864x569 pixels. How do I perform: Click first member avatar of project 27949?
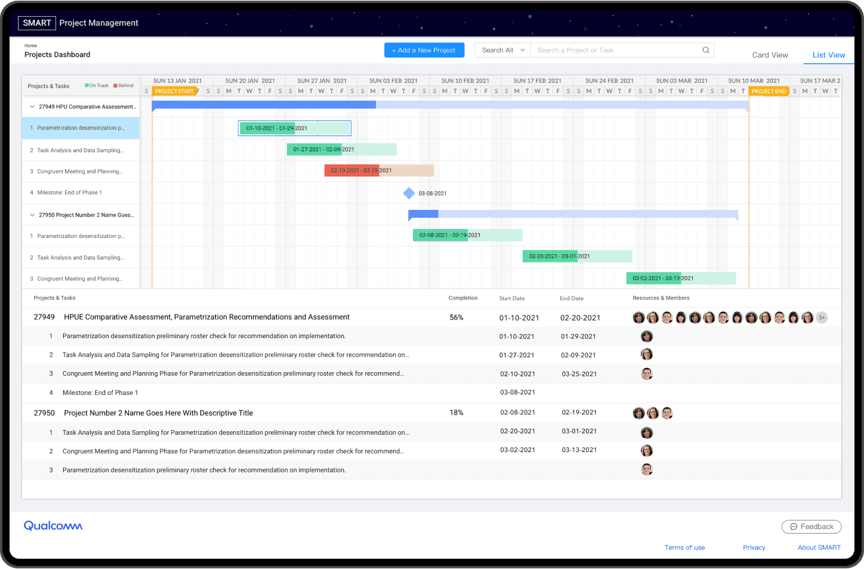tap(638, 318)
